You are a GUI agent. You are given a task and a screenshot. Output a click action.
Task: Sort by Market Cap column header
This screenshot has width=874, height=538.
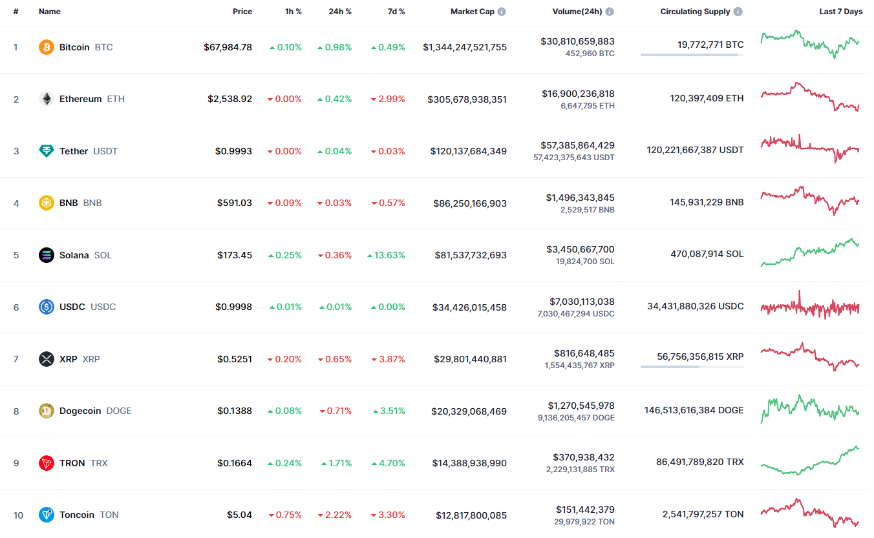473,12
